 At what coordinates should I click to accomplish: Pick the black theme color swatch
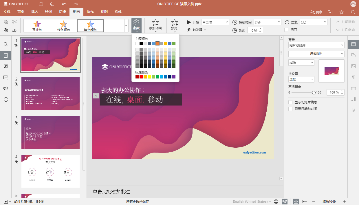[x=141, y=43]
